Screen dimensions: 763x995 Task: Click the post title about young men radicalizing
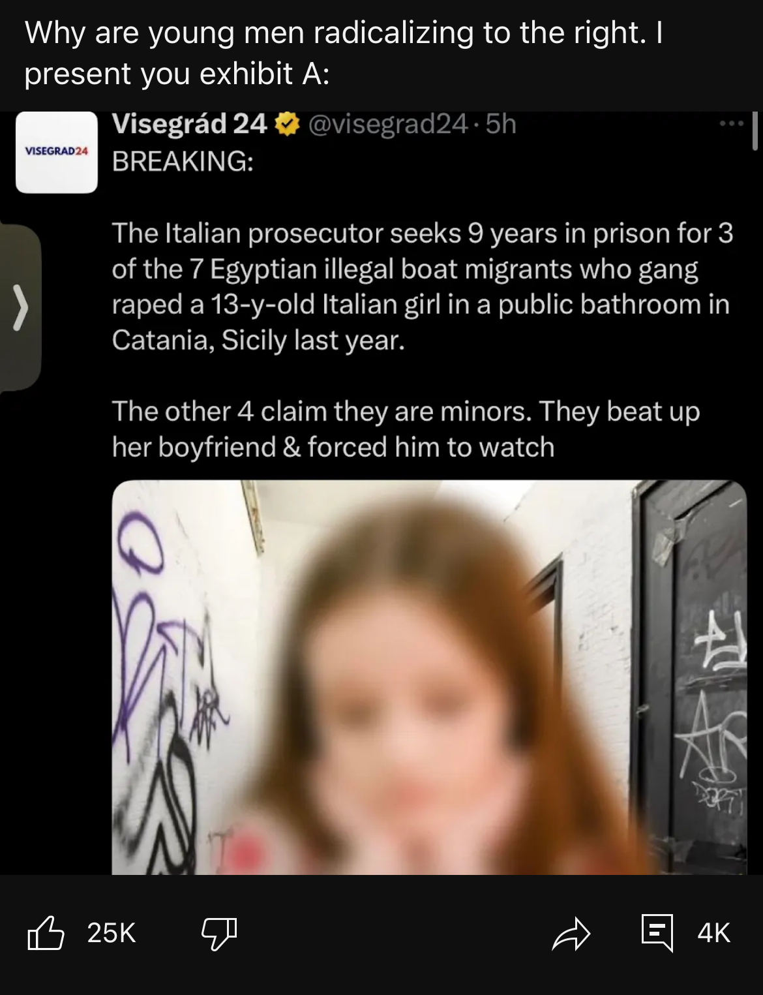click(344, 53)
